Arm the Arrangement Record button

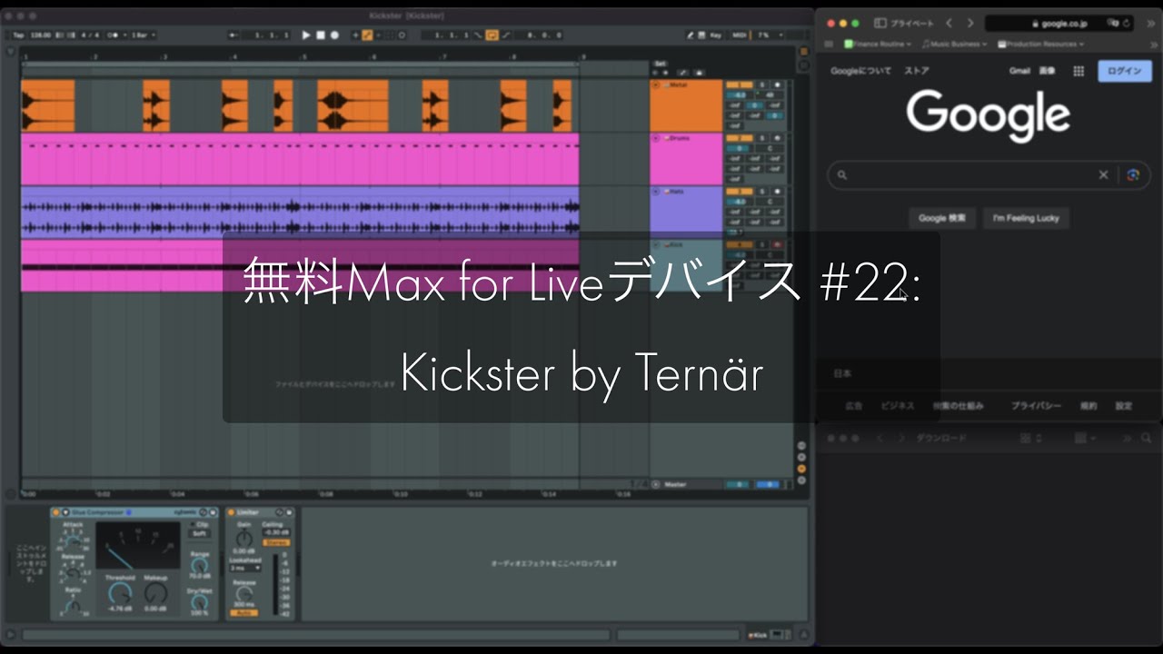pos(334,35)
